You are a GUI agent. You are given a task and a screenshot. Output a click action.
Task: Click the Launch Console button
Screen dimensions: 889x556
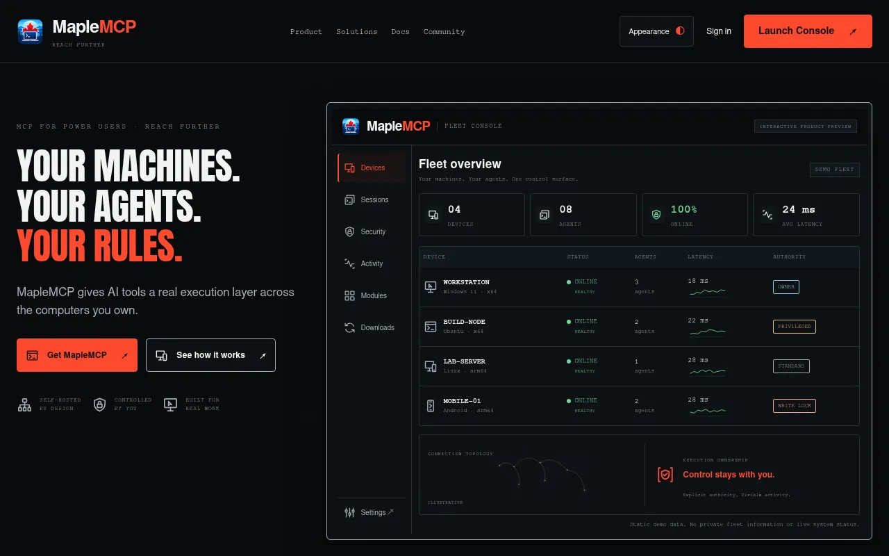point(808,31)
